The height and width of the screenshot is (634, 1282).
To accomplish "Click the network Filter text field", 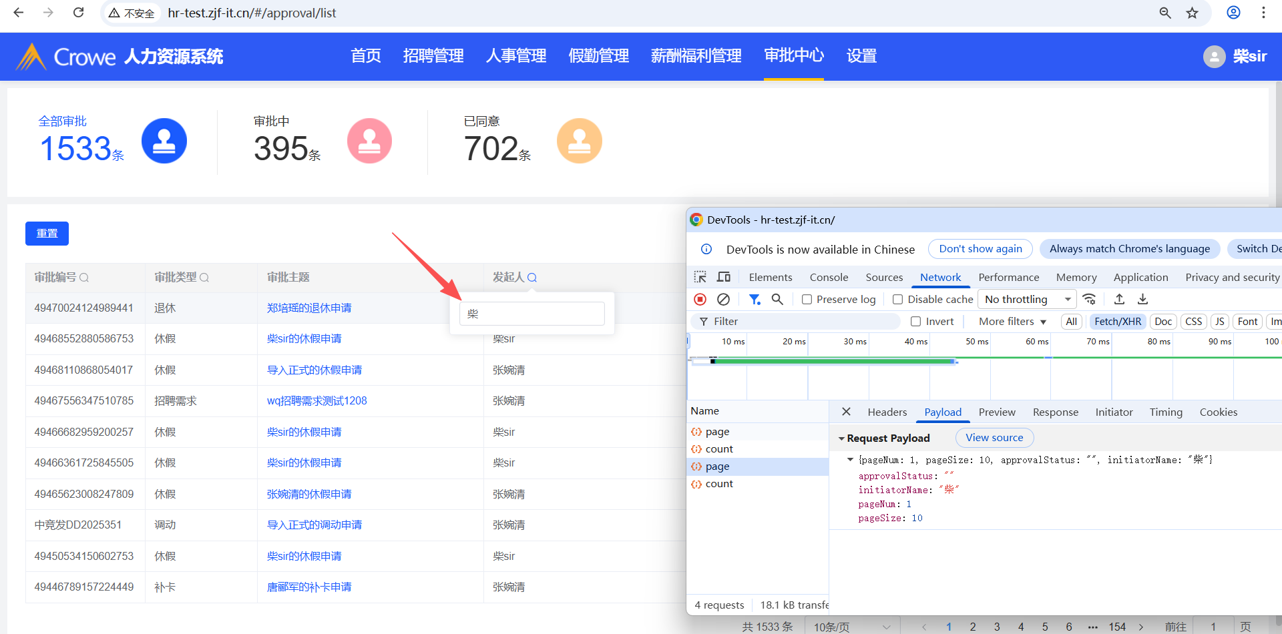I will point(795,322).
